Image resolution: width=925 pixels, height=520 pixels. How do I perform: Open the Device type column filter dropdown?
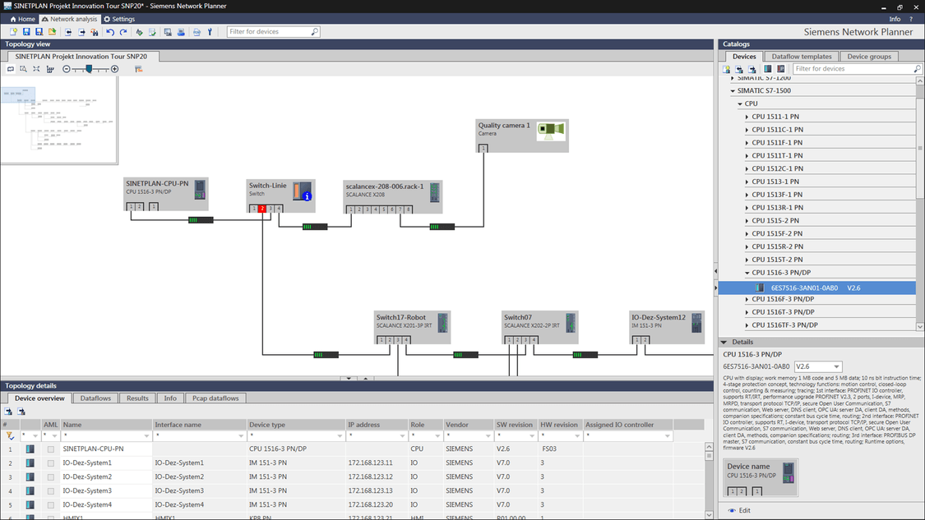tap(340, 436)
